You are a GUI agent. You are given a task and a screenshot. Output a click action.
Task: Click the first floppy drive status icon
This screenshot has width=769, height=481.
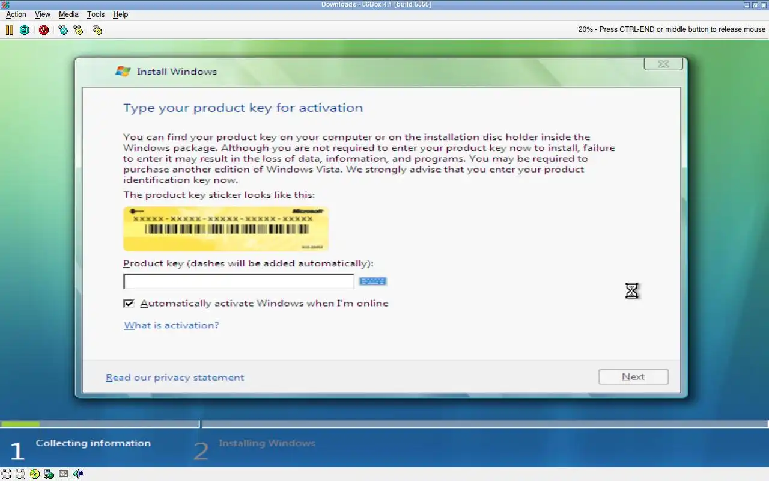(6, 474)
